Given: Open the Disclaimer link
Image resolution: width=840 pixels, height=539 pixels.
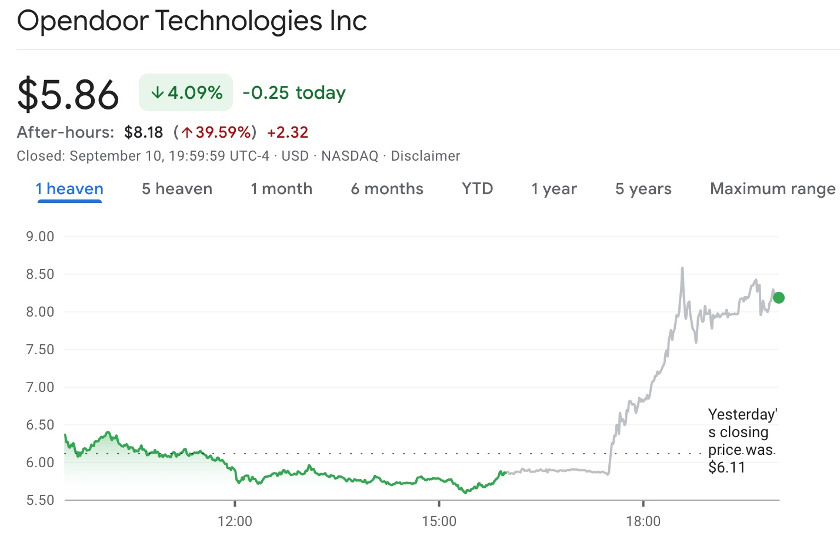Looking at the screenshot, I should point(425,156).
